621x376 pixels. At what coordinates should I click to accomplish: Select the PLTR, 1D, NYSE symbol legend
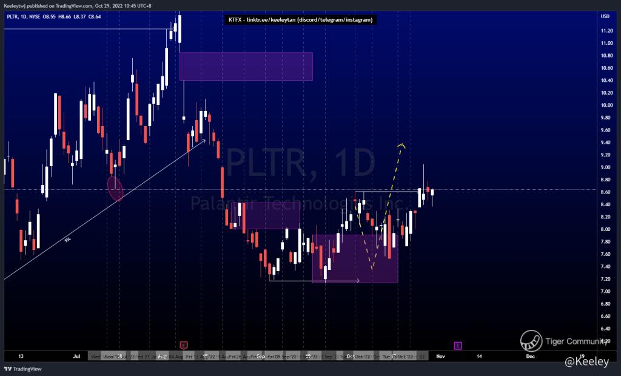[x=53, y=16]
